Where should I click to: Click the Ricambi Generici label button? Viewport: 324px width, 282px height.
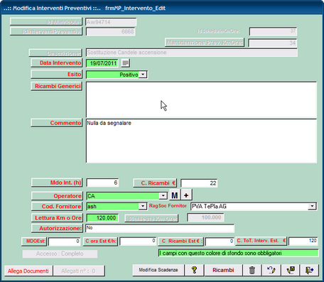(57, 86)
